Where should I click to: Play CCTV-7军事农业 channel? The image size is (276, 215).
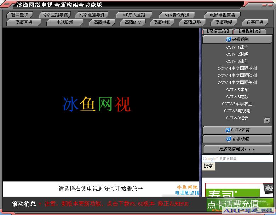click(x=237, y=104)
